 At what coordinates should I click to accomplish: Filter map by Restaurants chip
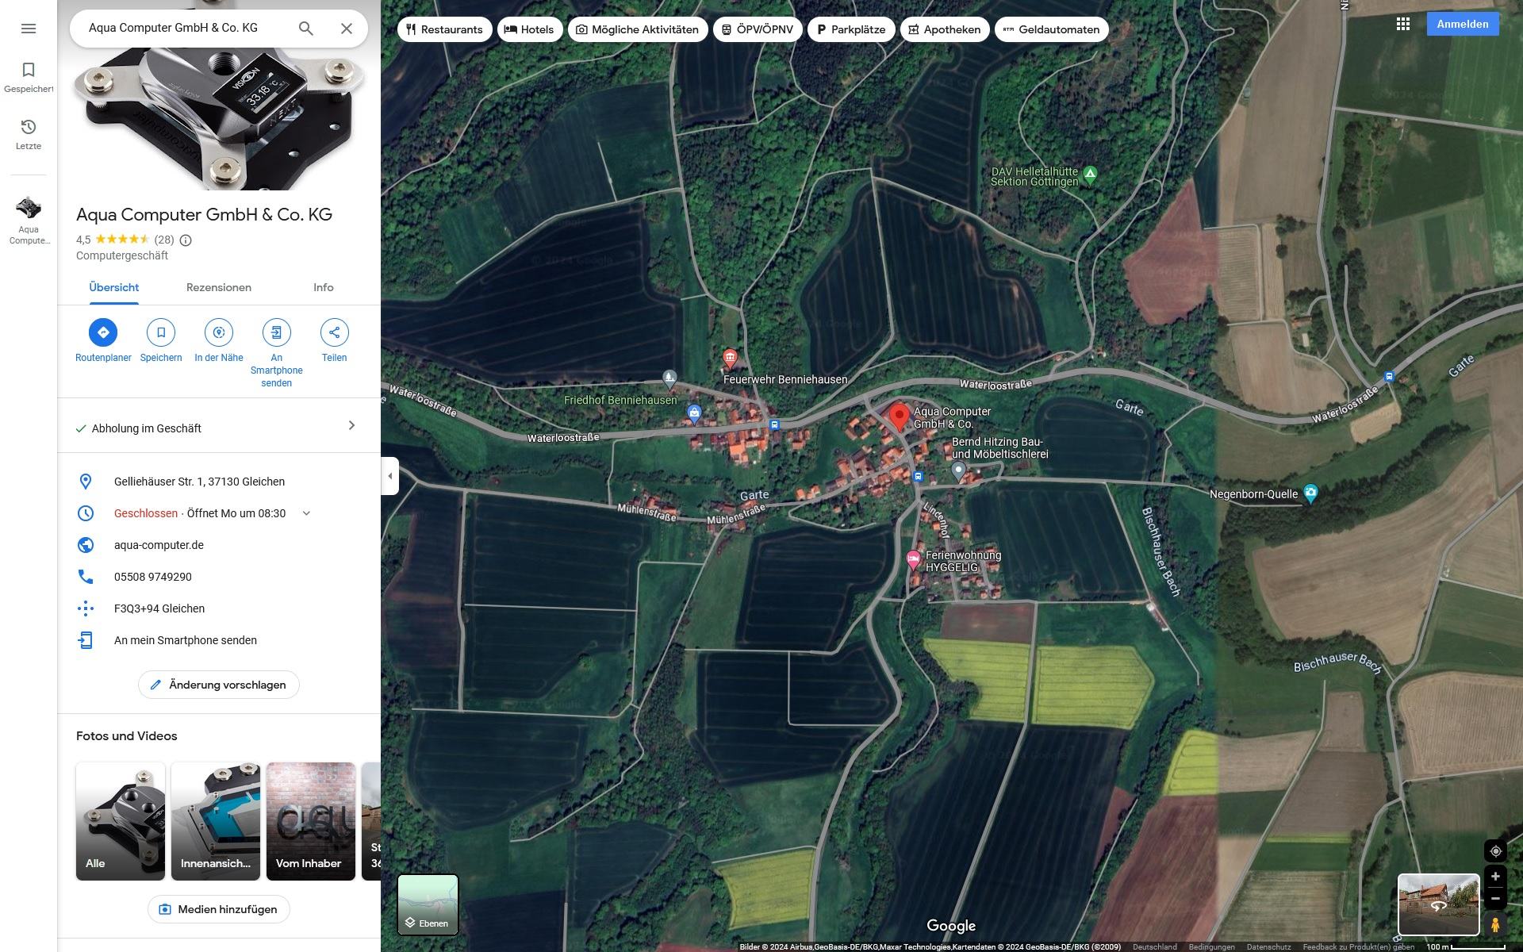pos(444,29)
